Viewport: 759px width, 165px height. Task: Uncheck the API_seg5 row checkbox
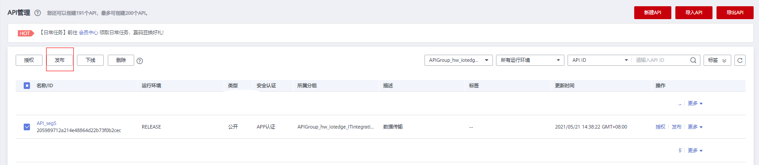point(27,127)
